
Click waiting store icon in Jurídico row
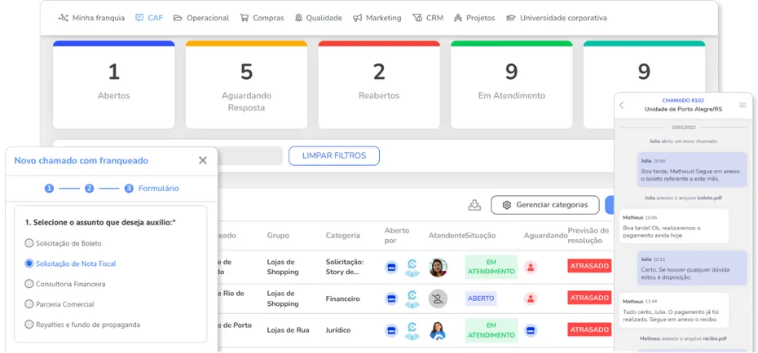click(x=531, y=330)
